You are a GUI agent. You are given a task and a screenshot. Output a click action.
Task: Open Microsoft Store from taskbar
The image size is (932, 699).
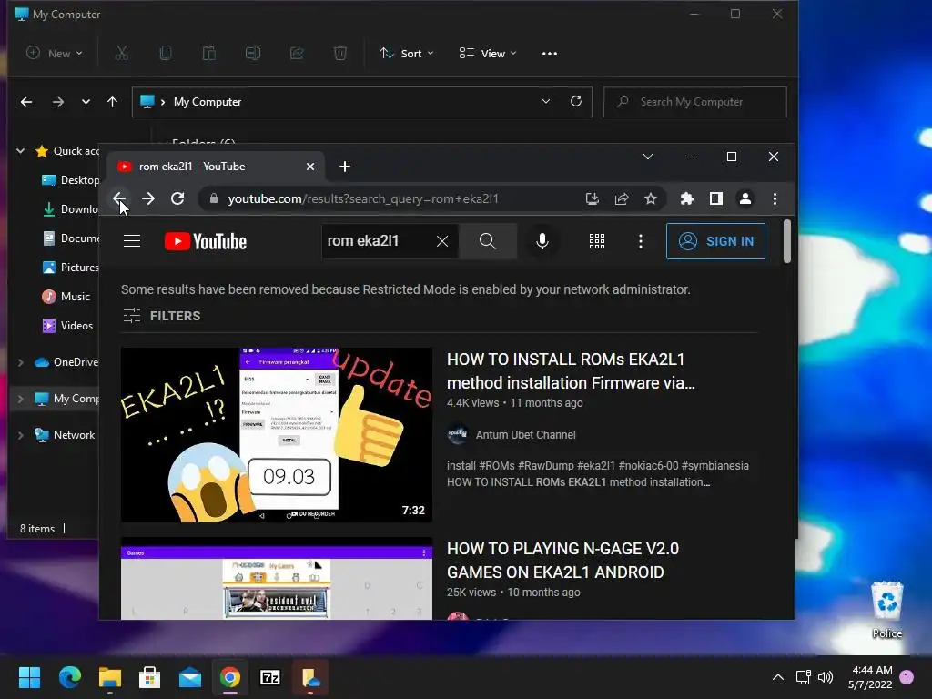150,677
